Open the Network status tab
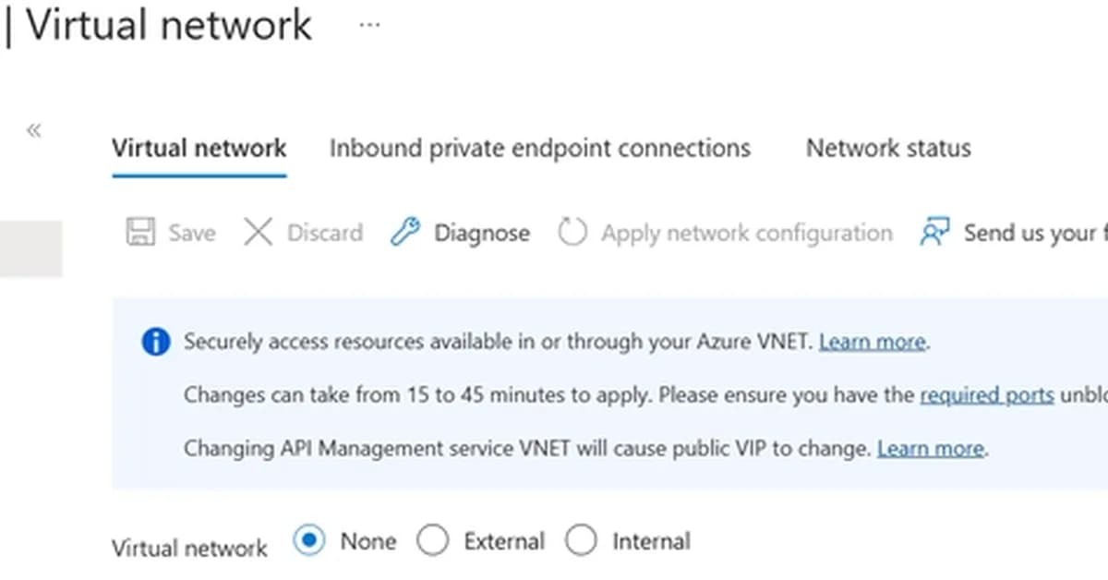Viewport: 1108px width, 580px height. click(x=887, y=148)
